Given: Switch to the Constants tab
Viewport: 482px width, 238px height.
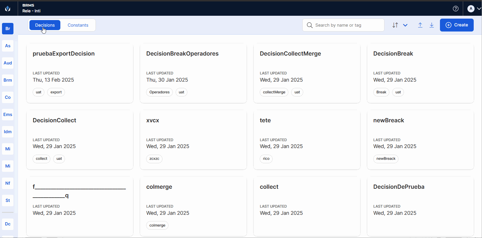Looking at the screenshot, I should (x=78, y=25).
